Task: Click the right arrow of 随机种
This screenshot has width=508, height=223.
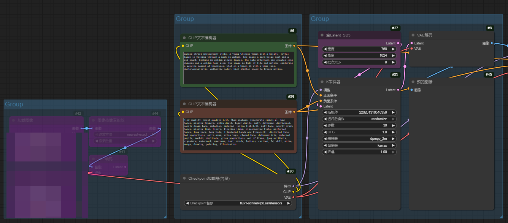Action: (394, 112)
